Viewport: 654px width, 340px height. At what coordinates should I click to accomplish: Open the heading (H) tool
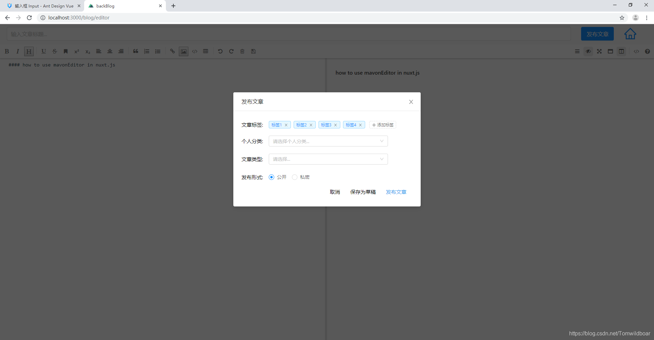(x=29, y=51)
